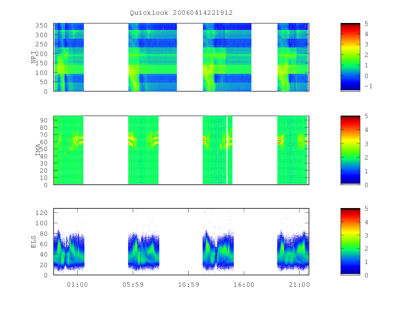Click the 5 label on ELS colorbar

tap(366, 209)
